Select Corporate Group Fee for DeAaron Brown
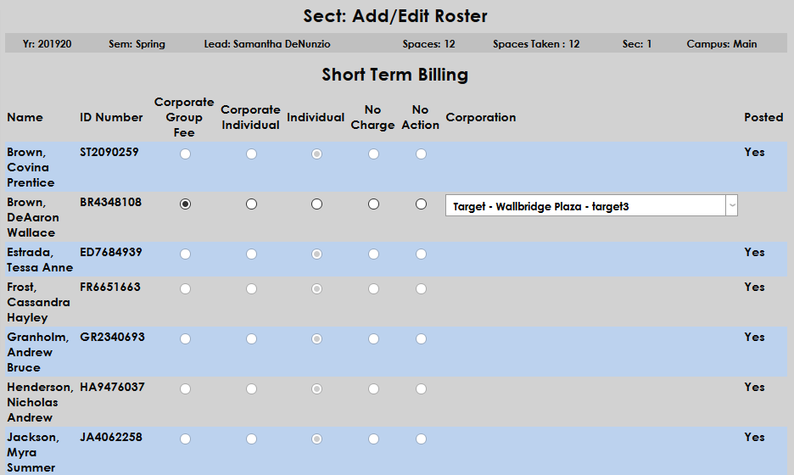 pos(185,204)
